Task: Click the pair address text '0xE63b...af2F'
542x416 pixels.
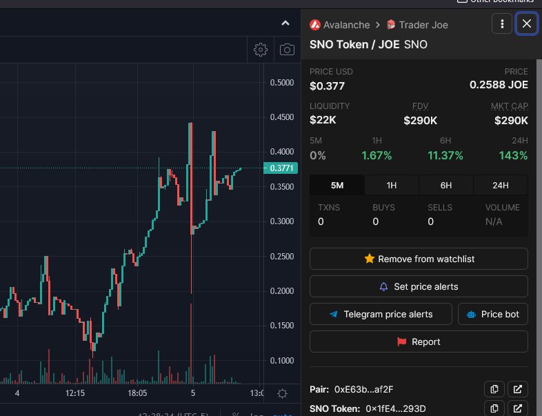Action: pyautogui.click(x=363, y=390)
